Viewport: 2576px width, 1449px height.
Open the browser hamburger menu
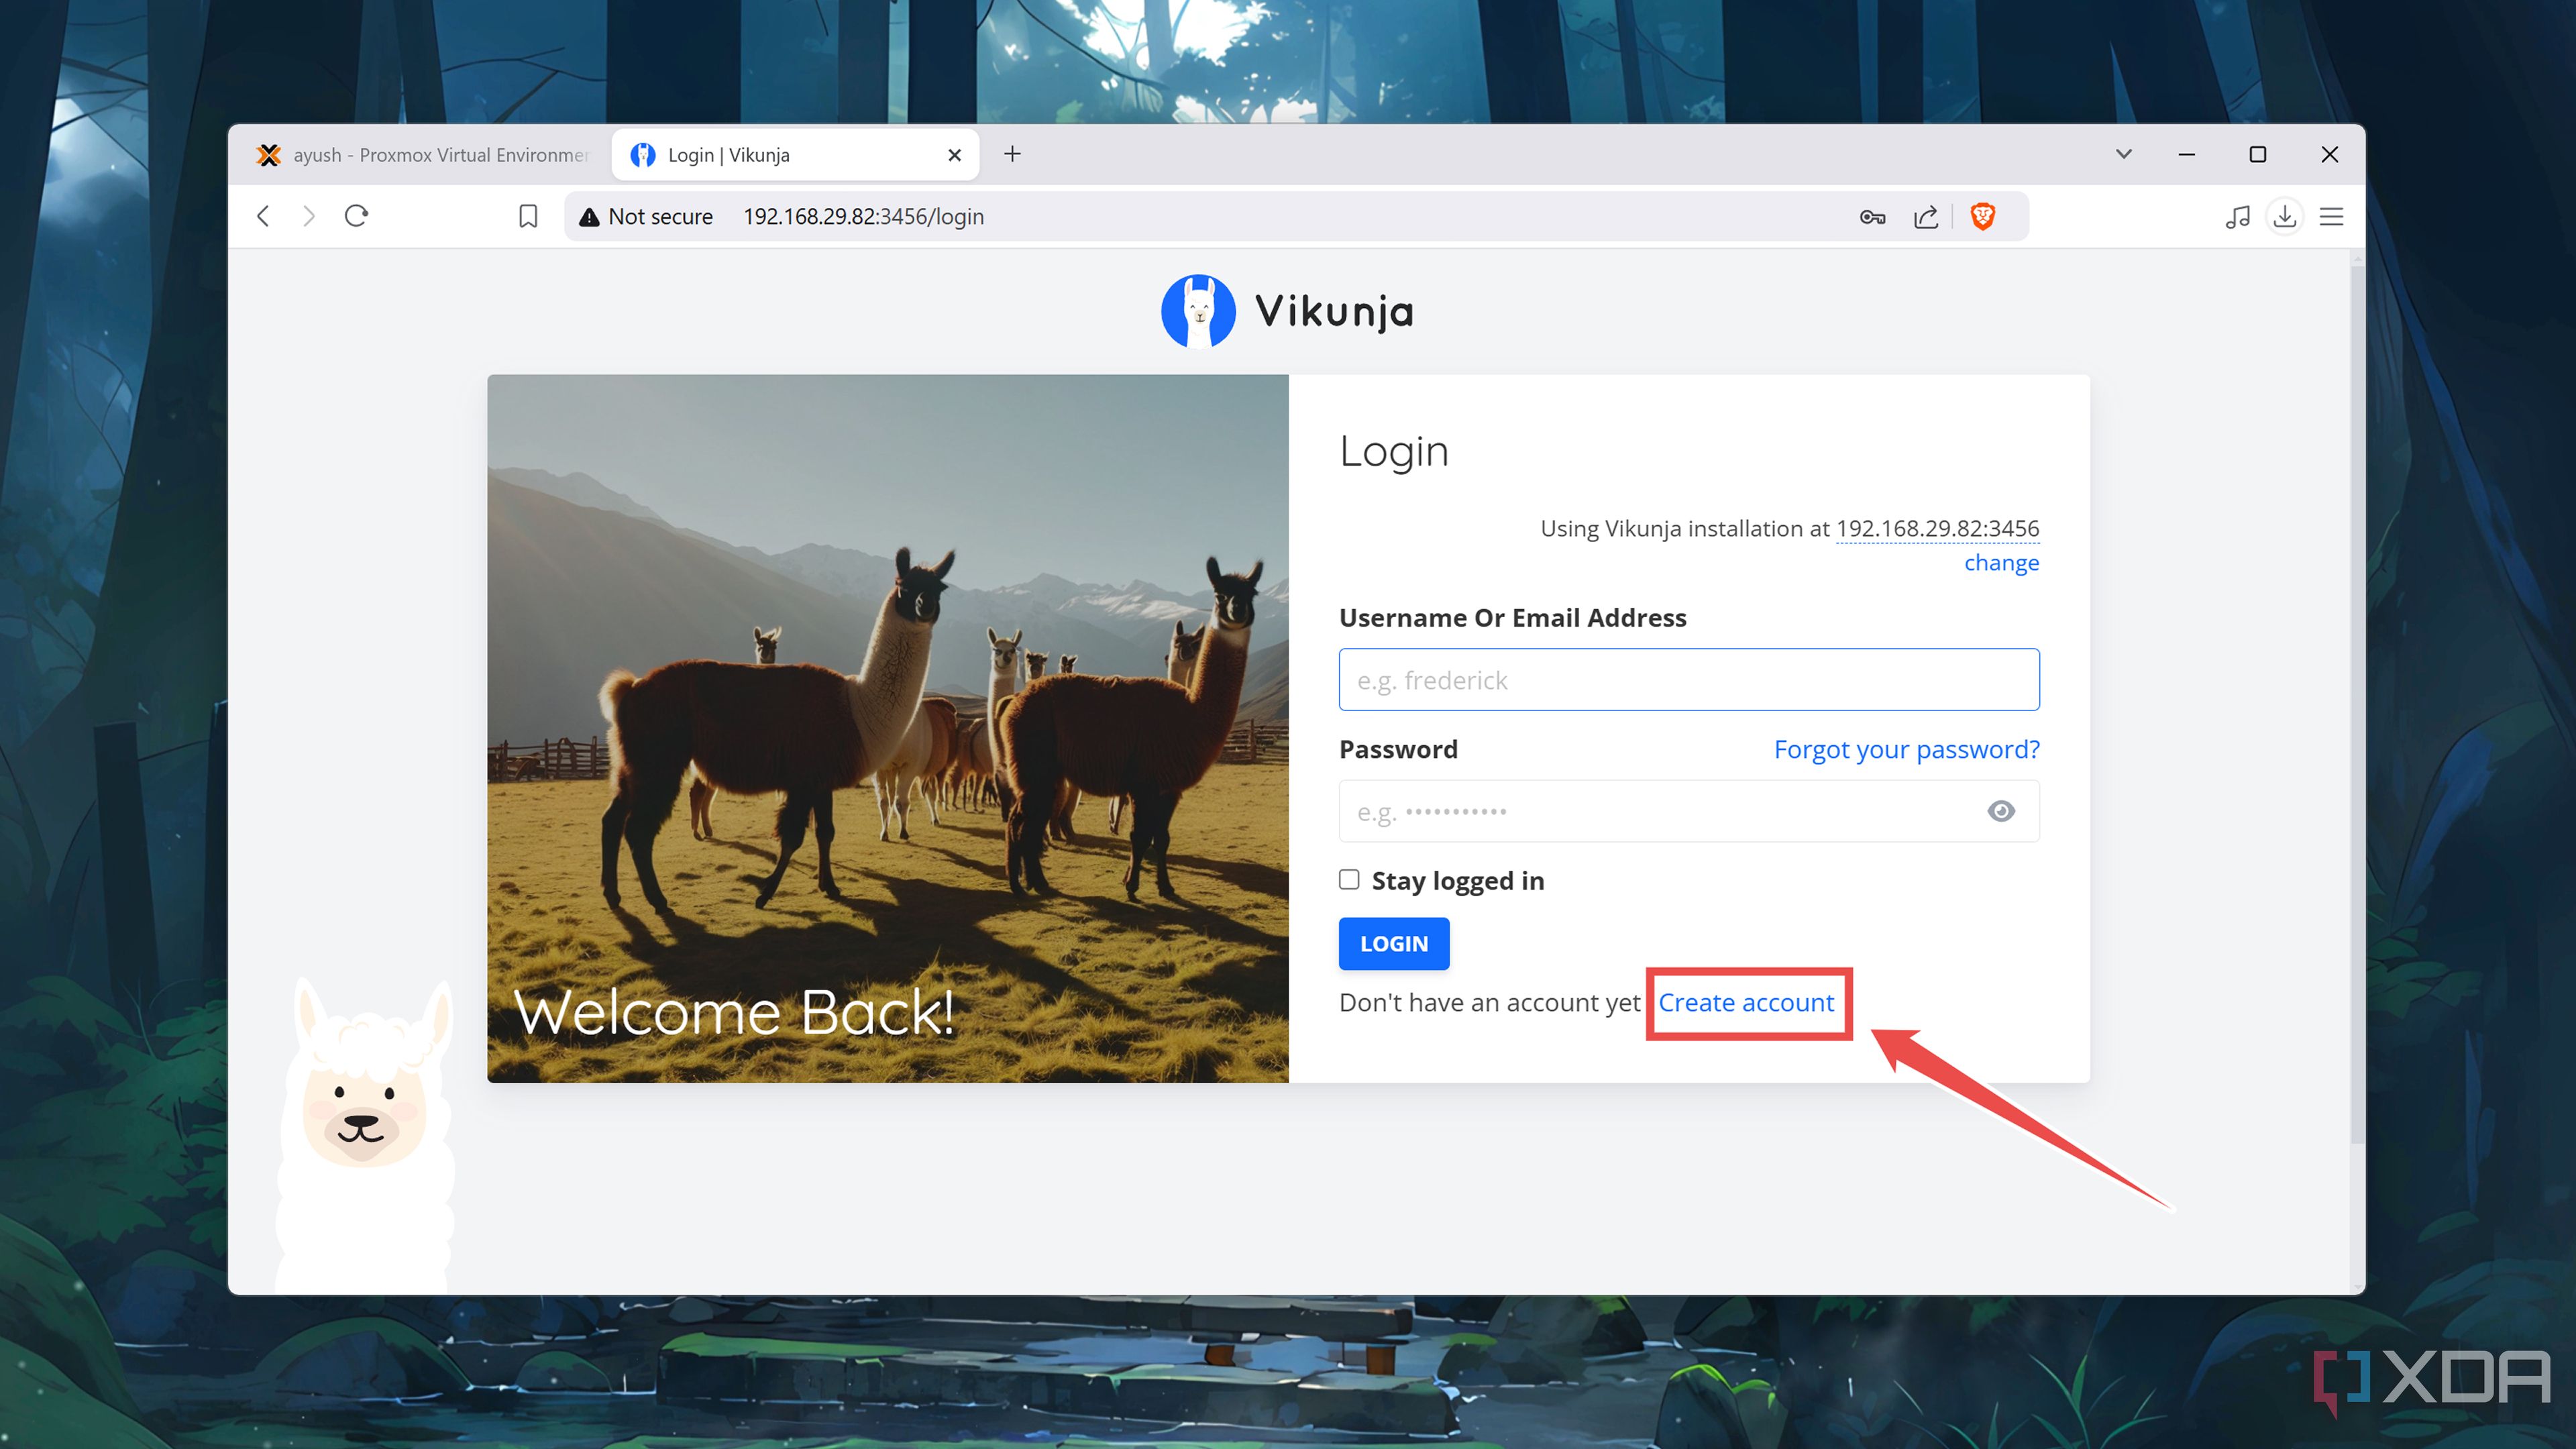point(2331,216)
